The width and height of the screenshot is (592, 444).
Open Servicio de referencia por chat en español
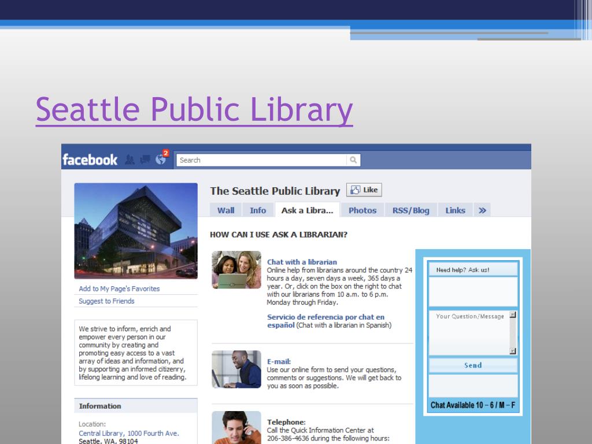[x=325, y=321]
